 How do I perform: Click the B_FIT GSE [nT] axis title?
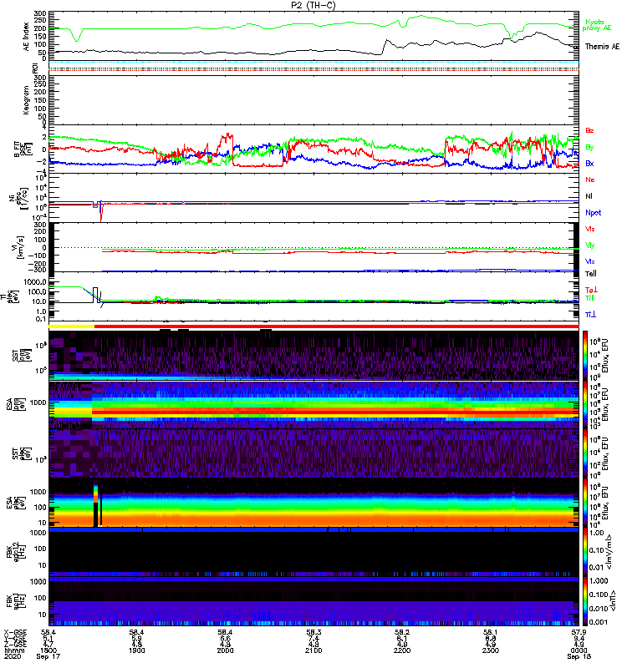[23, 149]
